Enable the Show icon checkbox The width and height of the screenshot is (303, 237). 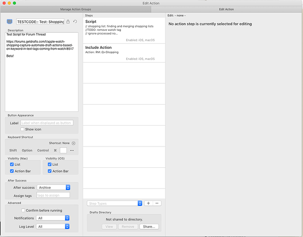22,129
